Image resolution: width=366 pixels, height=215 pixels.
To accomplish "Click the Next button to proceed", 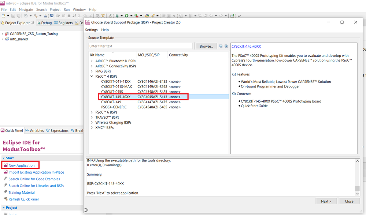I will [326, 201].
